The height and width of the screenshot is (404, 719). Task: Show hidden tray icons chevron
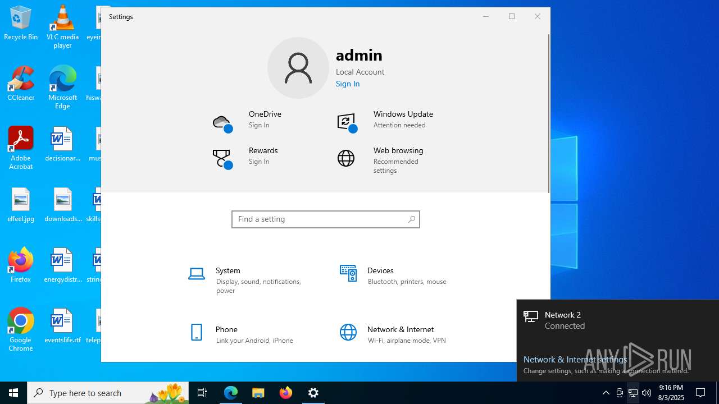(x=606, y=393)
